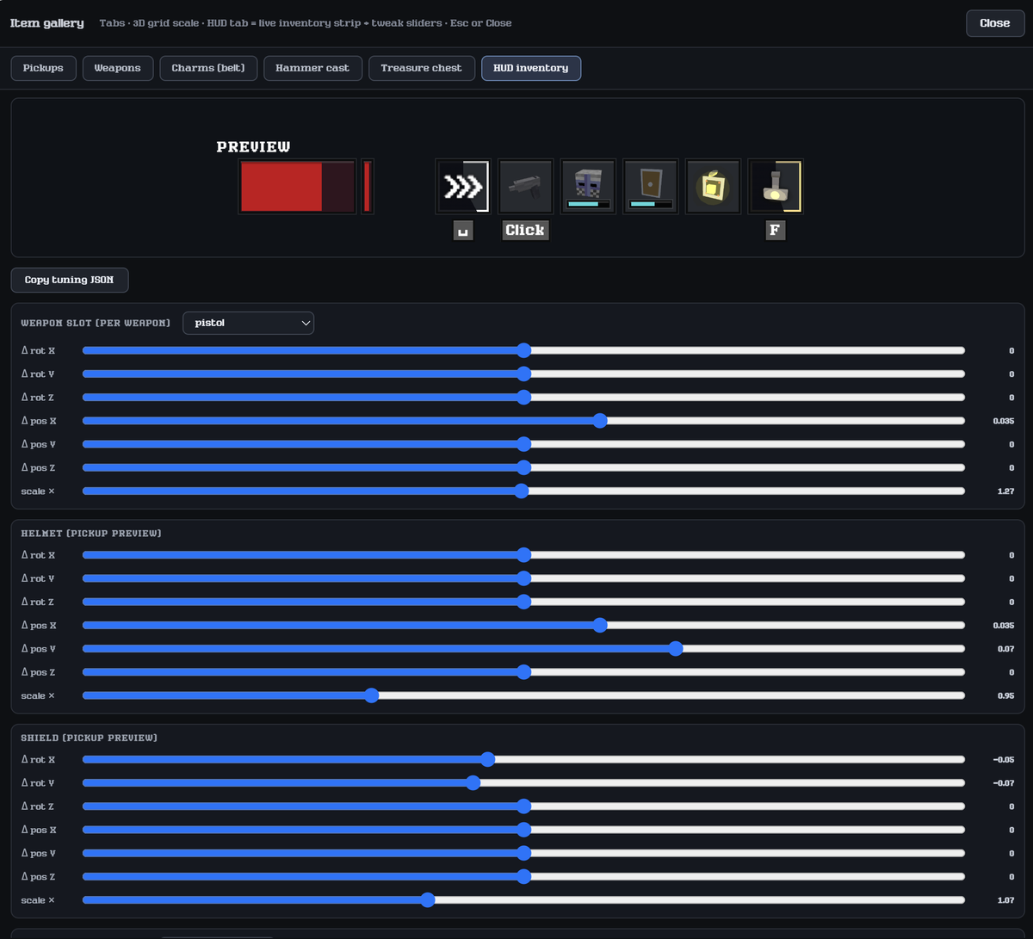Adjust the helmet pos Y slider
Screen dimensions: 1033x939
[523, 649]
